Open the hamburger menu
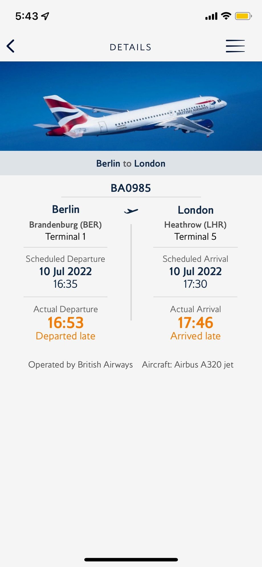 tap(235, 46)
